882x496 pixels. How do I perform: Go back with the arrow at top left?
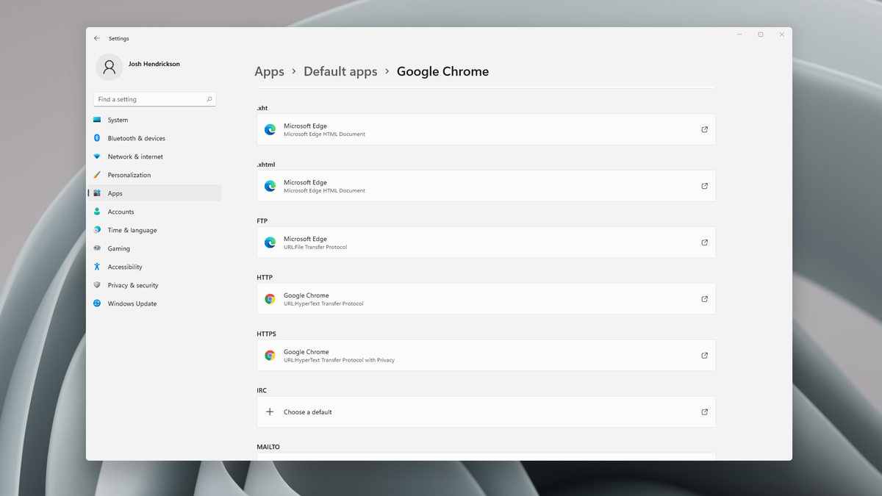[x=96, y=37]
